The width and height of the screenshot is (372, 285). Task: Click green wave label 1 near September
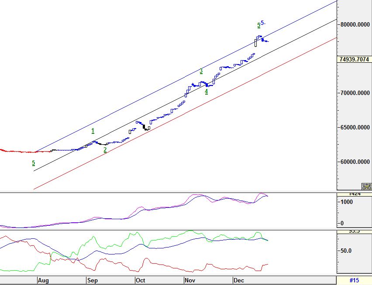point(93,131)
